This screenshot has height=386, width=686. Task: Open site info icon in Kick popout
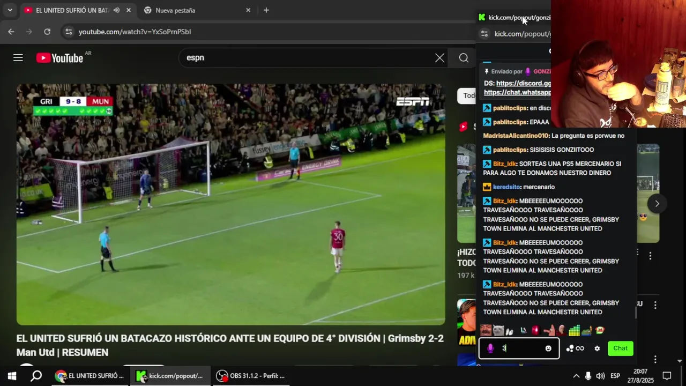click(x=484, y=34)
